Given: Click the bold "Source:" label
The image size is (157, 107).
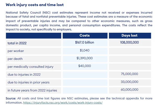Looking at the screenshot, I should [x=12, y=98].
